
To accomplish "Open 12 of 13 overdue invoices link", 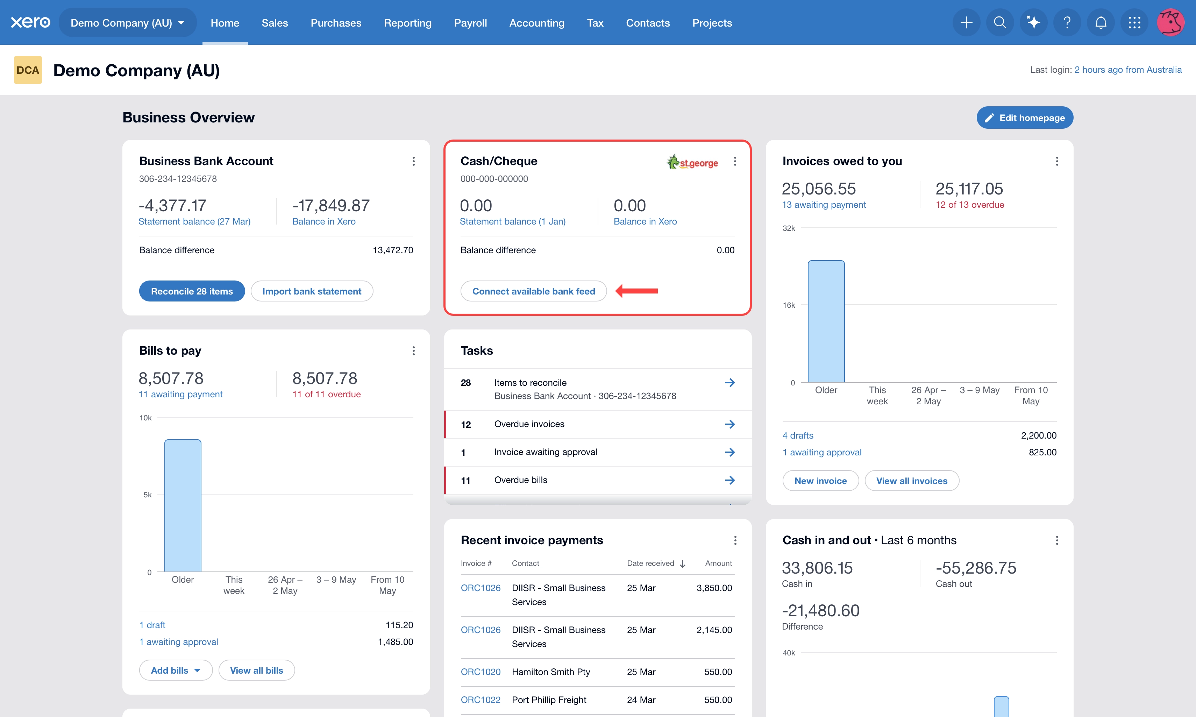I will click(x=969, y=205).
